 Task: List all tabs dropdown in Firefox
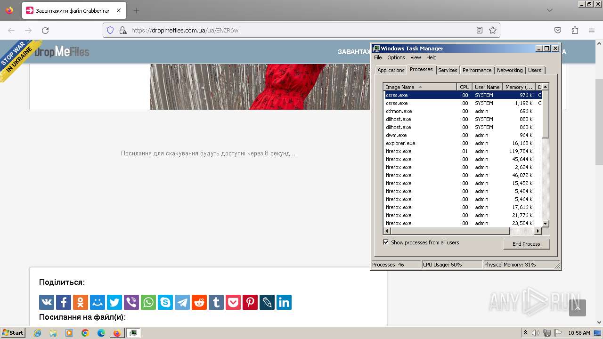(x=550, y=10)
